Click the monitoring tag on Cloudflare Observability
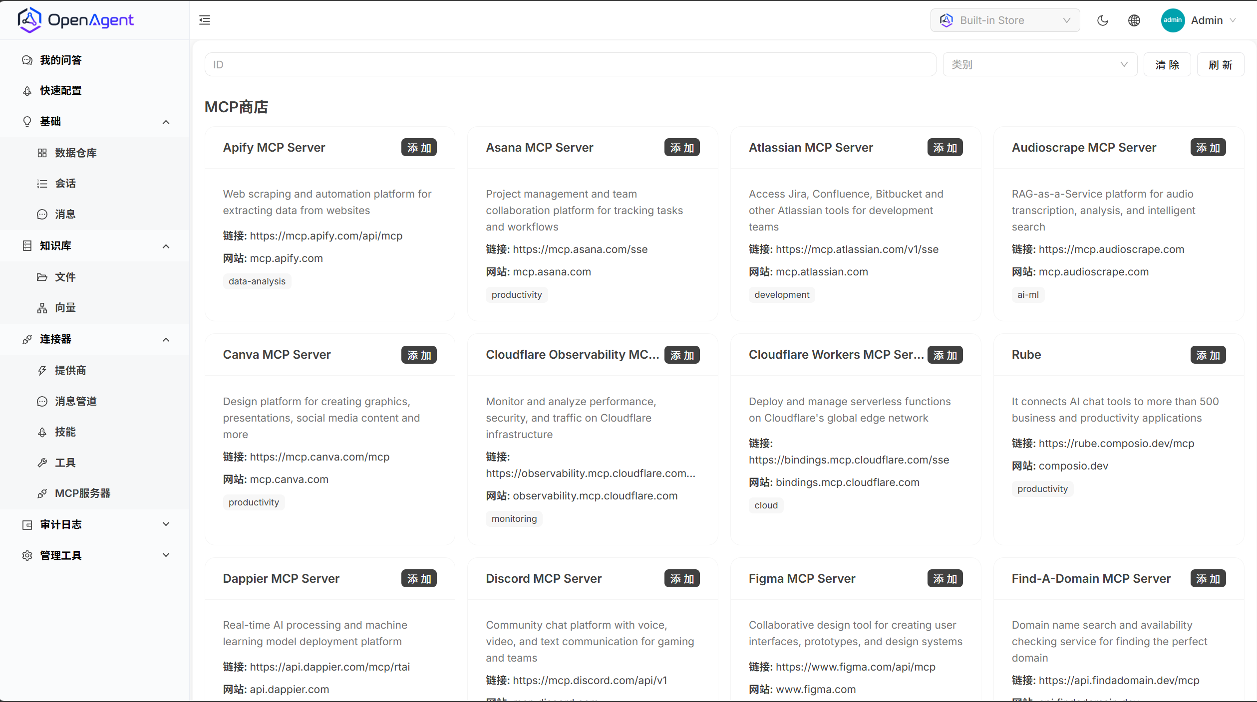Viewport: 1257px width, 702px height. click(514, 519)
